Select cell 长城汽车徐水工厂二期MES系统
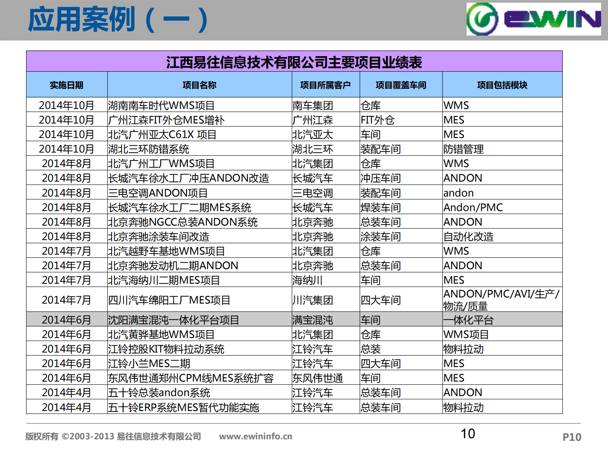 [x=199, y=207]
